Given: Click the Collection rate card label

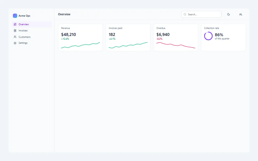Looking at the screenshot, I should [x=212, y=28].
